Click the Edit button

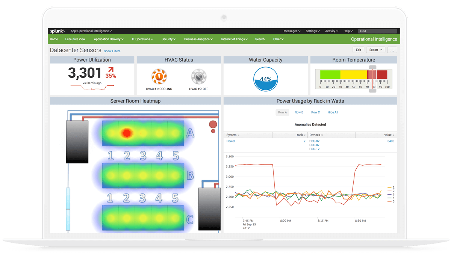pos(358,50)
